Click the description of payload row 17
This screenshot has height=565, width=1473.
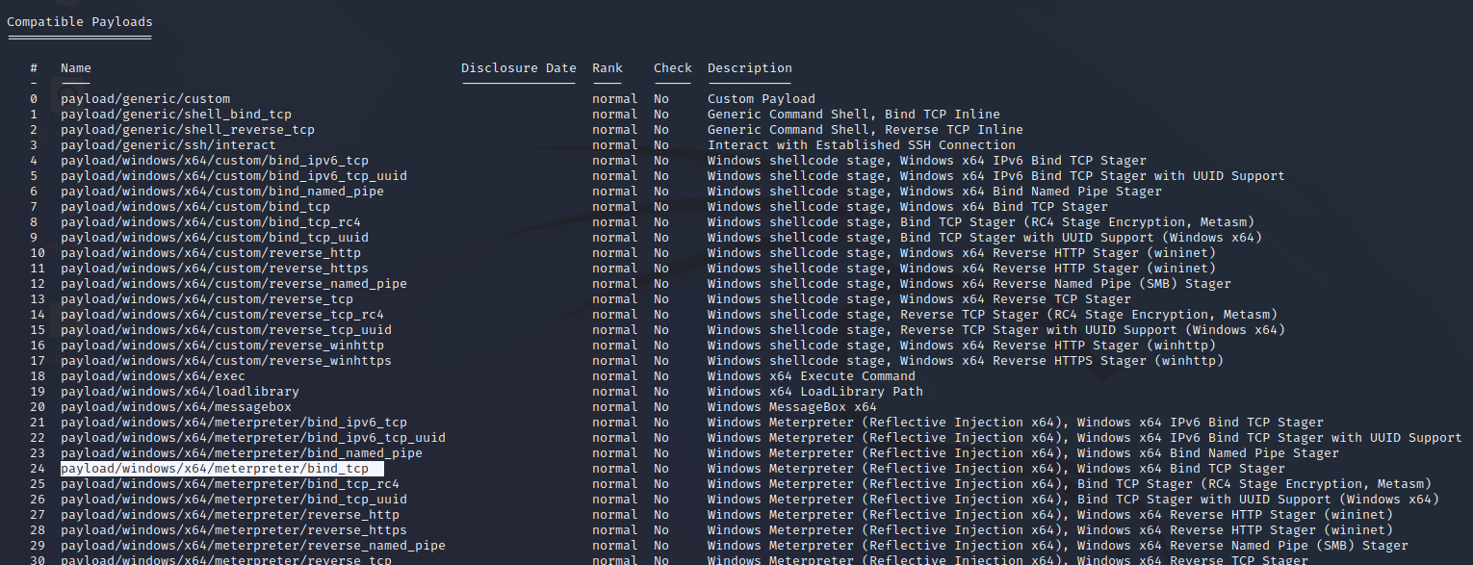[x=966, y=361]
